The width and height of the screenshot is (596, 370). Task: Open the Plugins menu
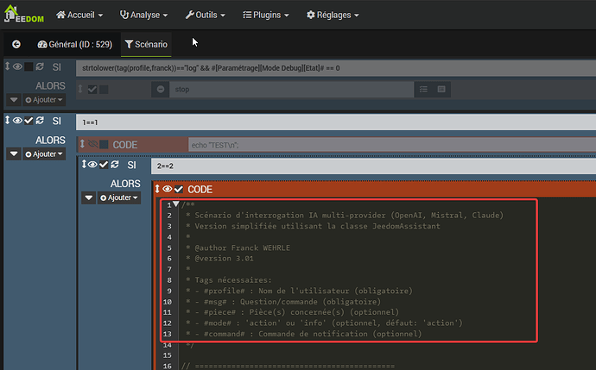point(264,16)
